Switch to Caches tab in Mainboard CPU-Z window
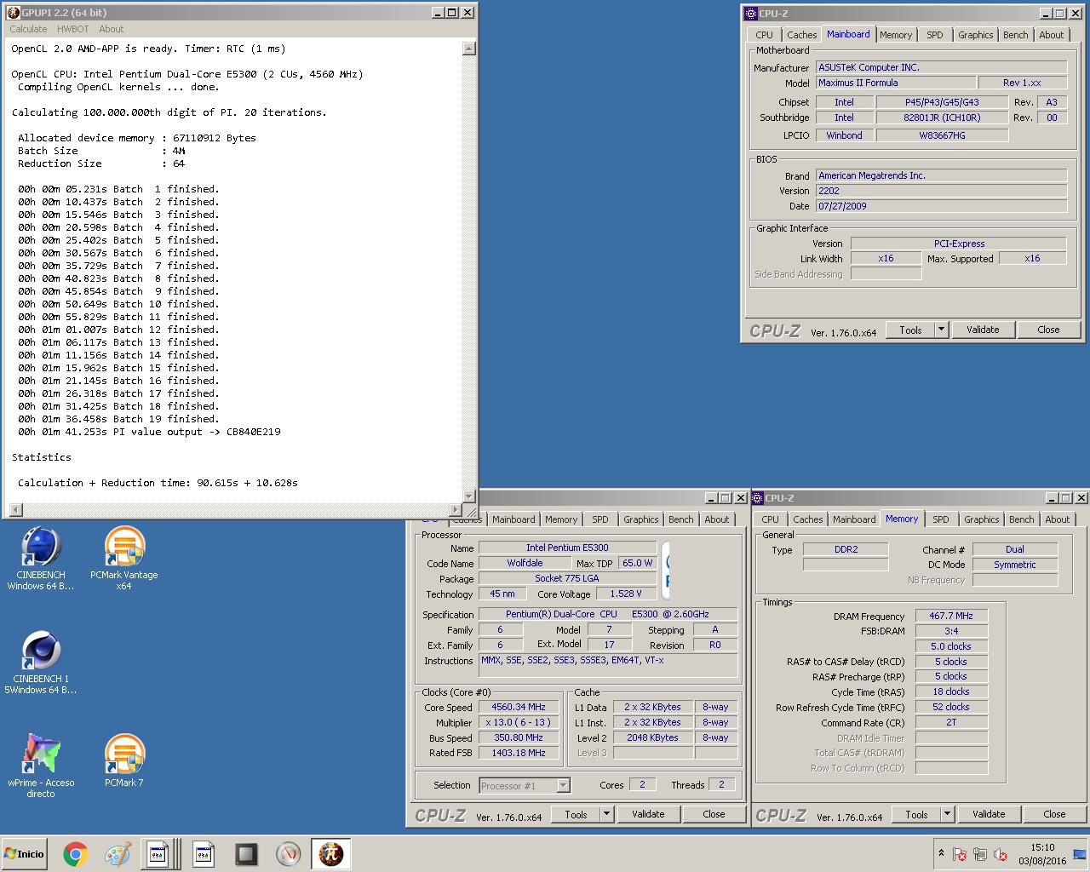 click(801, 35)
